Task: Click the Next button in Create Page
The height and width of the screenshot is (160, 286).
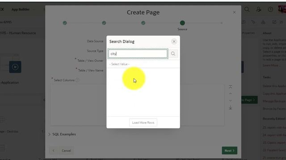Action: 229,151
